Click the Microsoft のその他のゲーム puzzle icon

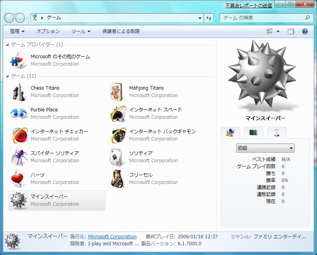pos(19,60)
